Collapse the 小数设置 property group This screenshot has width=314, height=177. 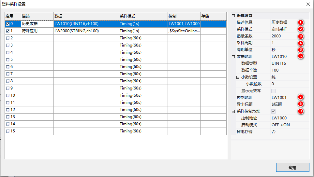[x=238, y=77]
